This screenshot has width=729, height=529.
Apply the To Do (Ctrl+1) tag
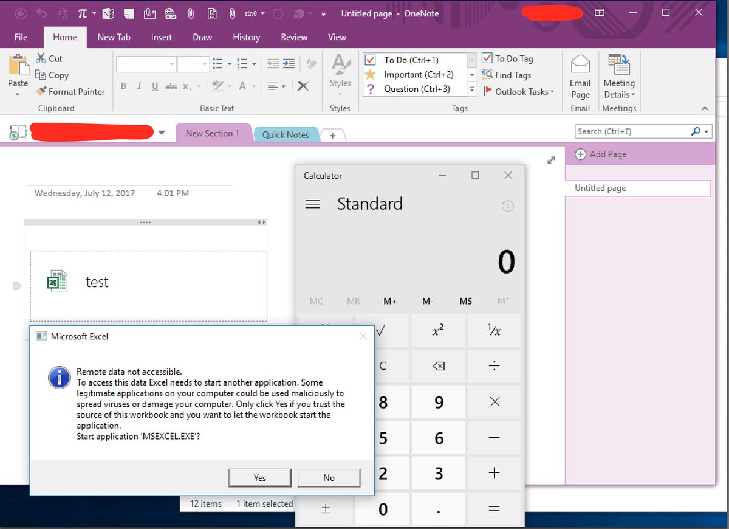click(415, 60)
